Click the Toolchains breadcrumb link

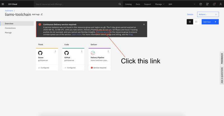(x=9, y=11)
